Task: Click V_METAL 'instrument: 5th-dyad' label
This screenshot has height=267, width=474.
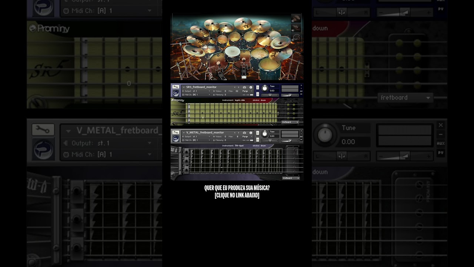Action: pyautogui.click(x=233, y=145)
